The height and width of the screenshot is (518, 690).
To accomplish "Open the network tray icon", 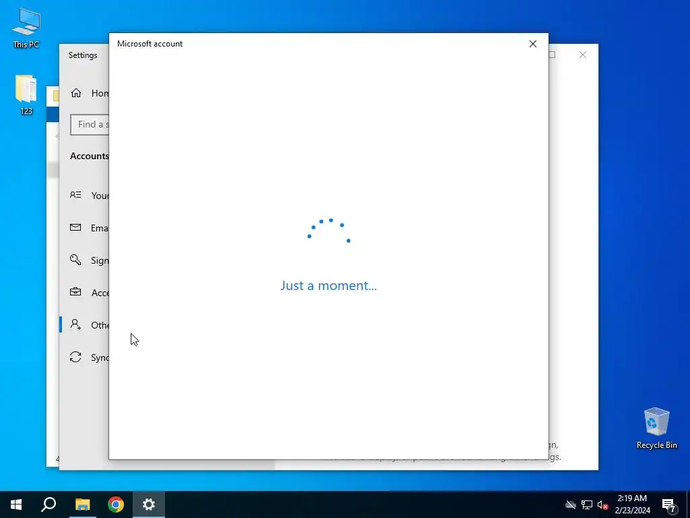I will tap(587, 505).
